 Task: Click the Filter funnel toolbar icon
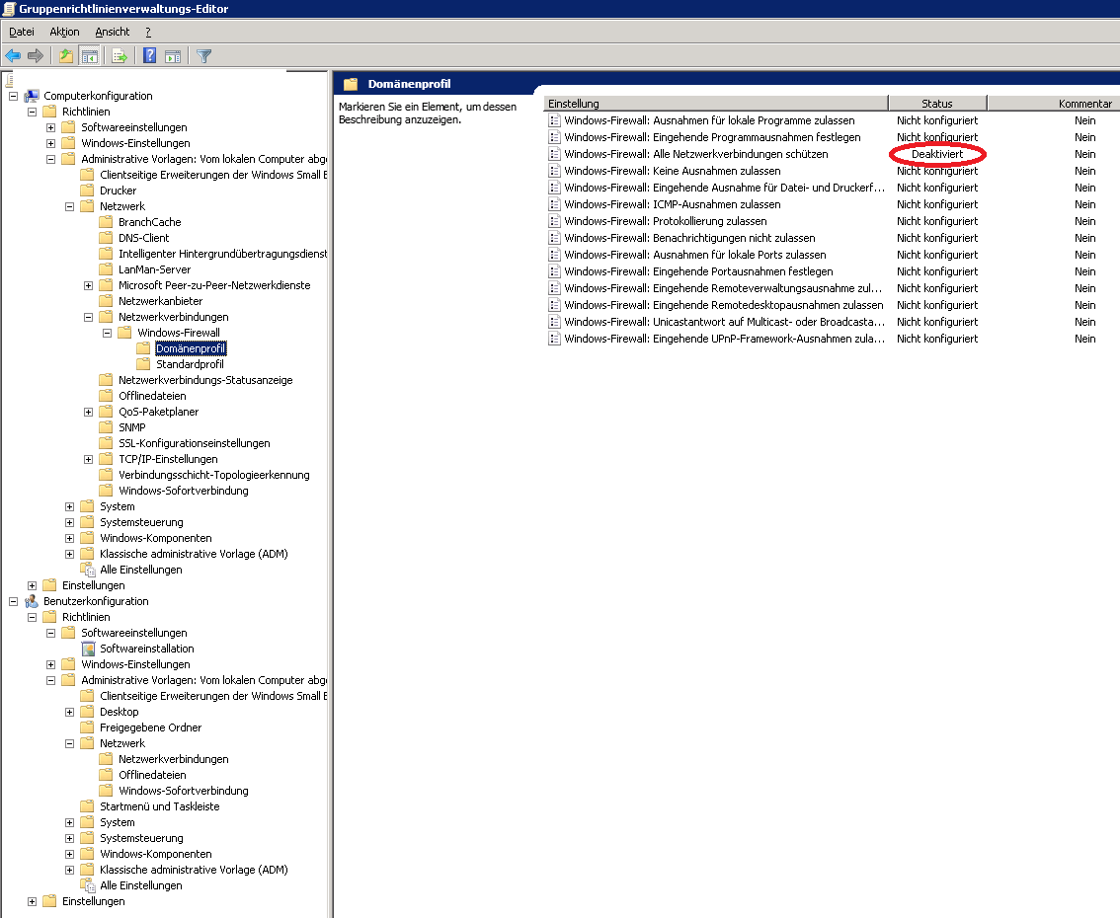click(x=204, y=55)
